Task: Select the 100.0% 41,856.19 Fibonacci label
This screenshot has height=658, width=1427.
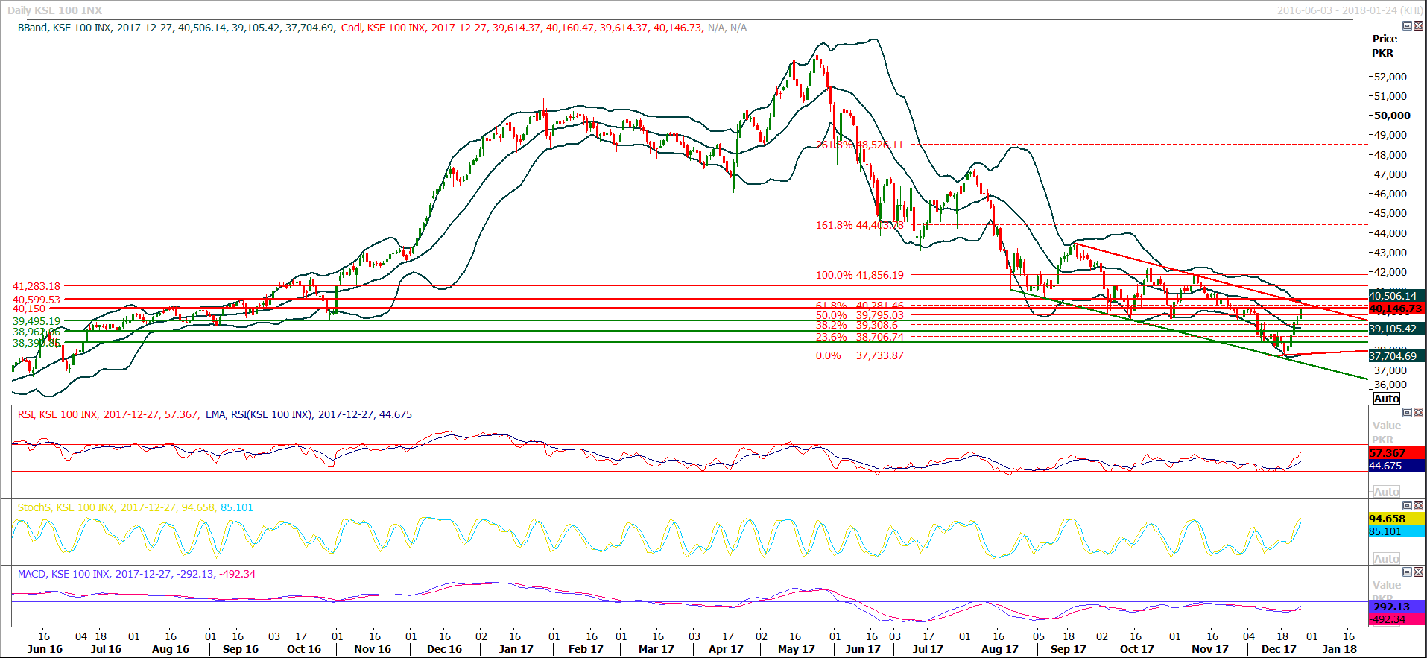Action: 859,275
